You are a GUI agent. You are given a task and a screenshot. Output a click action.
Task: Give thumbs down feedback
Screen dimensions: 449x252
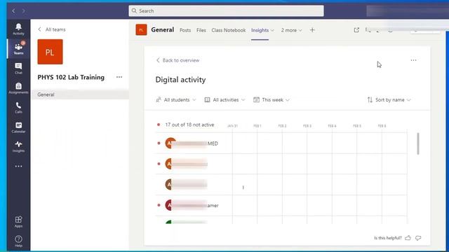coord(418,238)
